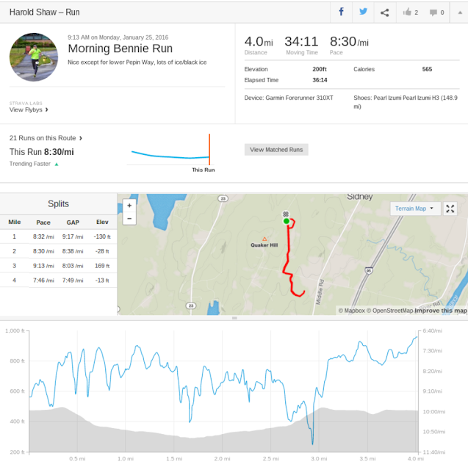468x470 pixels.
Task: Collapse the activity header with the up arrow
Action: click(x=460, y=12)
